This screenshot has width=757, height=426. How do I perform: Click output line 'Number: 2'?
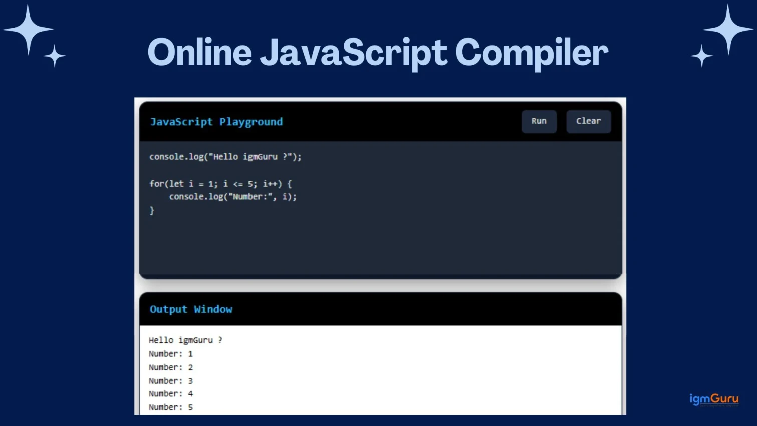pos(171,367)
